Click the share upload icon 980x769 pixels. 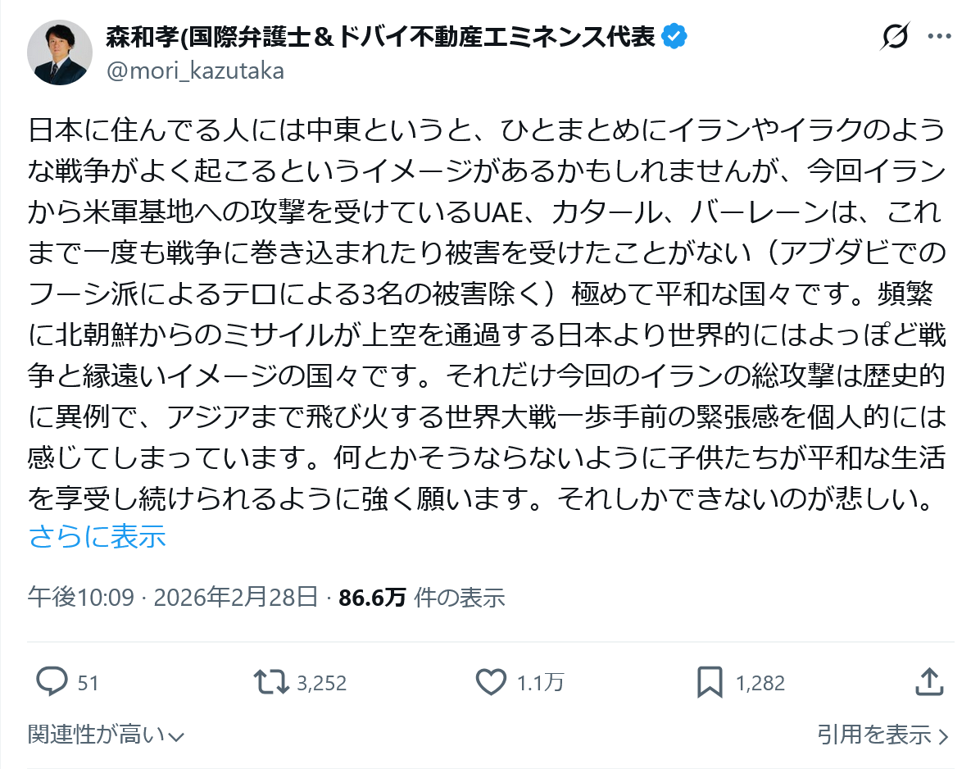[x=929, y=682]
